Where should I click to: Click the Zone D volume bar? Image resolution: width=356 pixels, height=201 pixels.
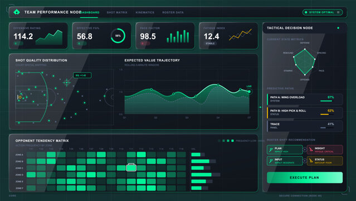[206, 175]
